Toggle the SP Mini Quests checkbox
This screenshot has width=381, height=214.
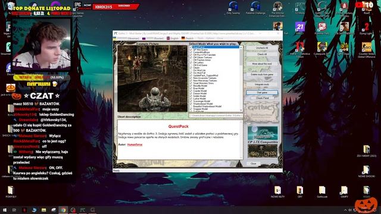(191, 50)
